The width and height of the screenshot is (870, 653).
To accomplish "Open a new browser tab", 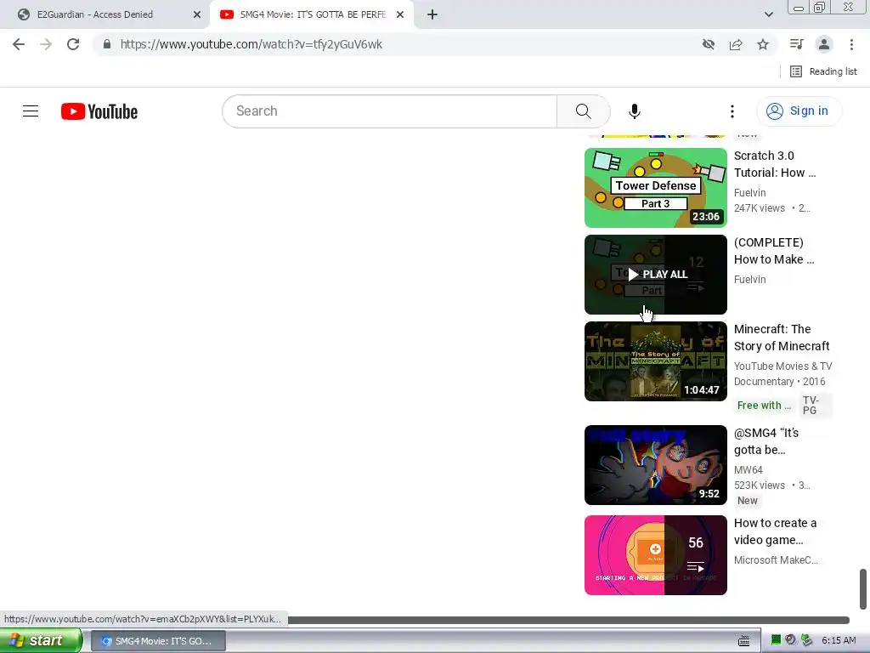I will tap(432, 14).
